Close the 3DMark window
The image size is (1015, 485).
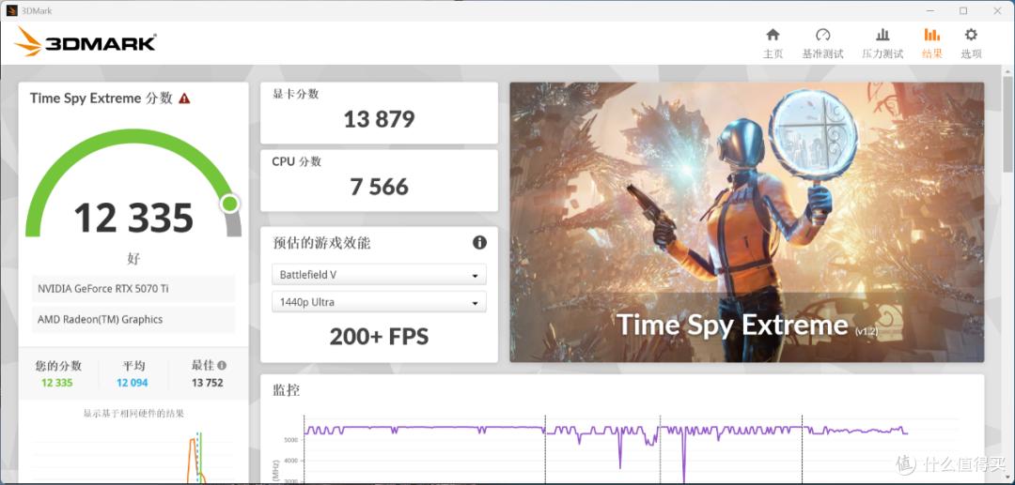click(997, 10)
